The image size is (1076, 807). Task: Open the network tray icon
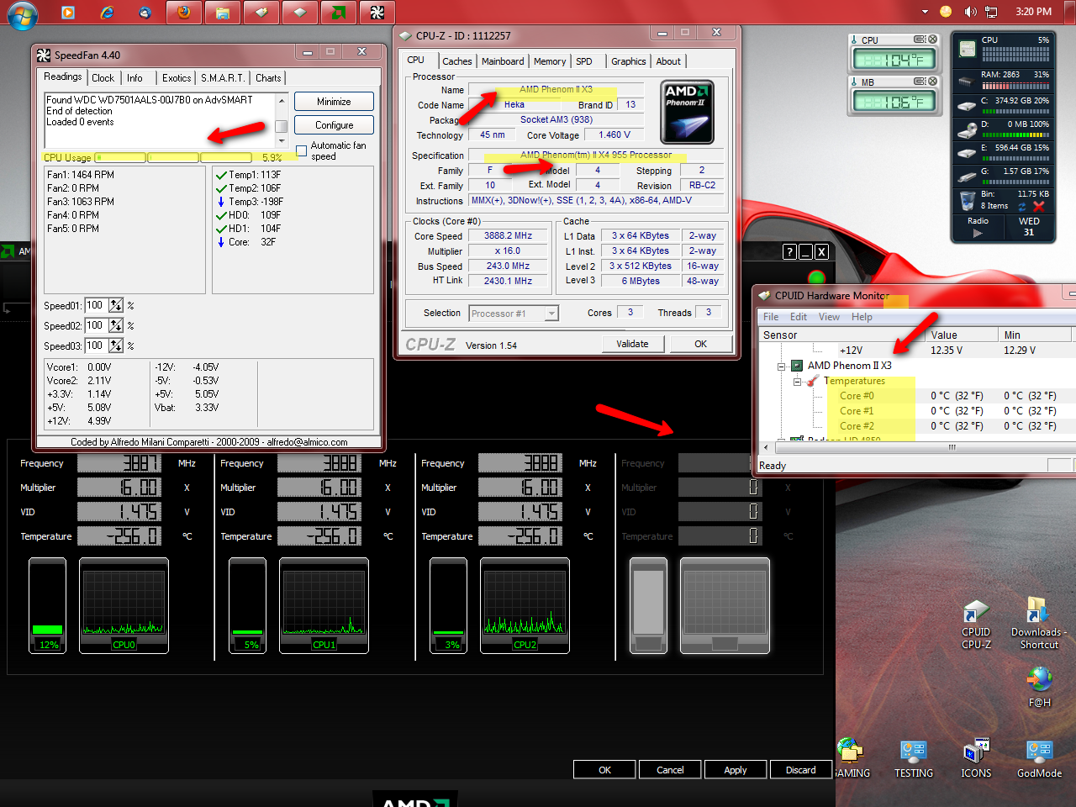[x=991, y=12]
